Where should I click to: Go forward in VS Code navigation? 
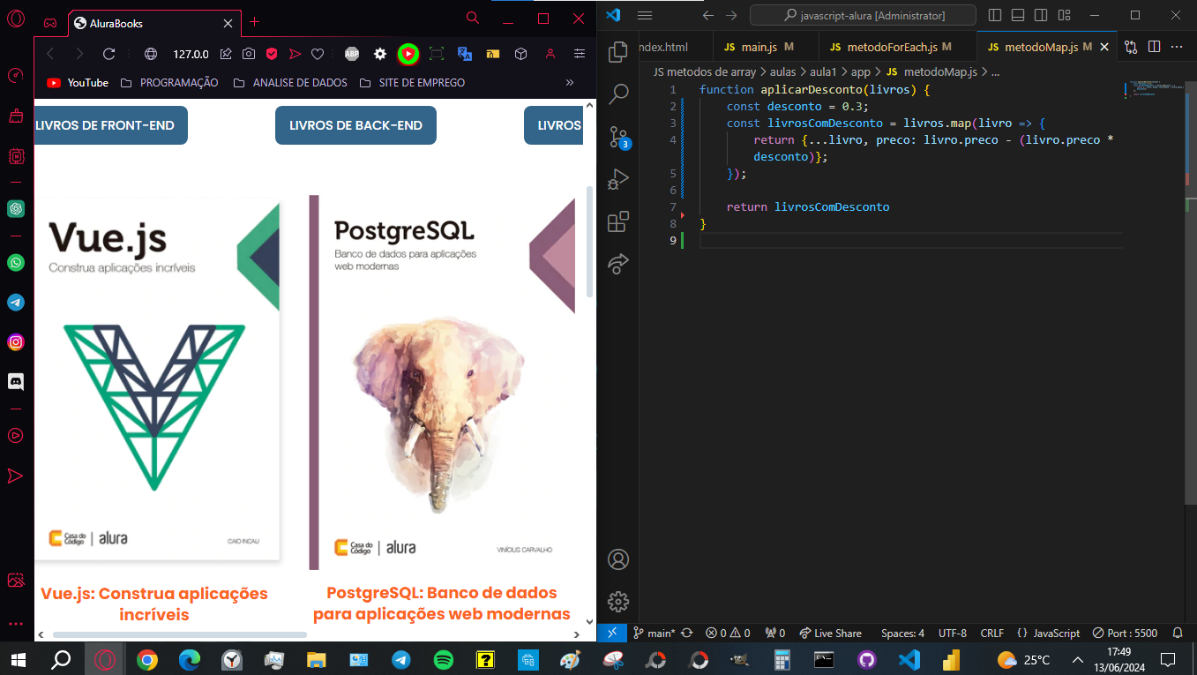click(731, 15)
